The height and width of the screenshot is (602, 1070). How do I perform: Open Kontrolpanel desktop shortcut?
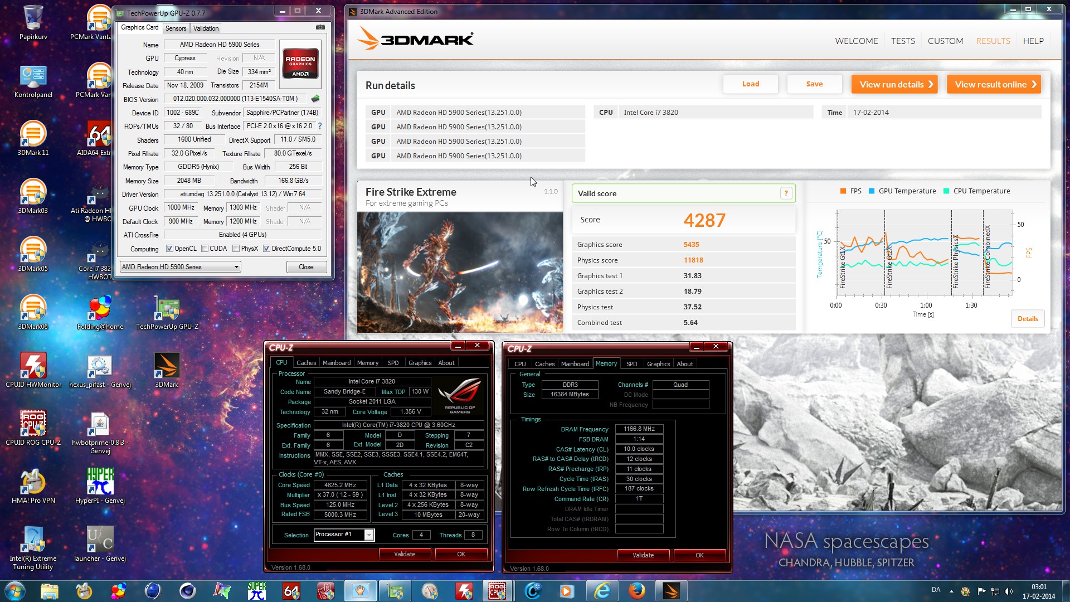(x=33, y=81)
